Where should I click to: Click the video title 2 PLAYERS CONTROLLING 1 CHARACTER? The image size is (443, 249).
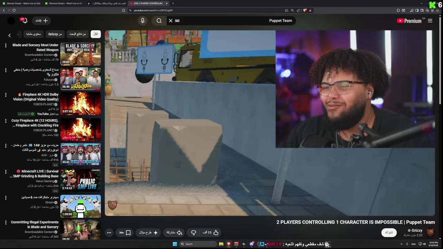point(355,222)
